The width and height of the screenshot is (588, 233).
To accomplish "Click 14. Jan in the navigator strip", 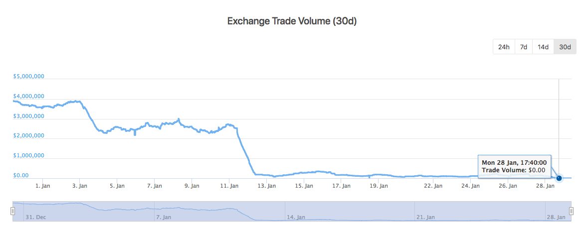I will (296, 217).
